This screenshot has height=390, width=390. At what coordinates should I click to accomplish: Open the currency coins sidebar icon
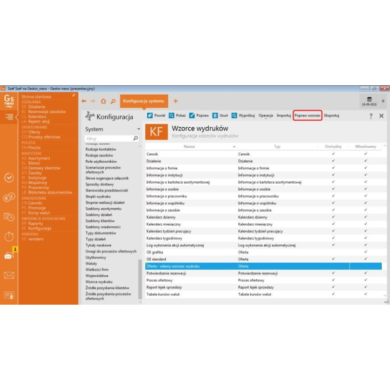click(x=9, y=197)
